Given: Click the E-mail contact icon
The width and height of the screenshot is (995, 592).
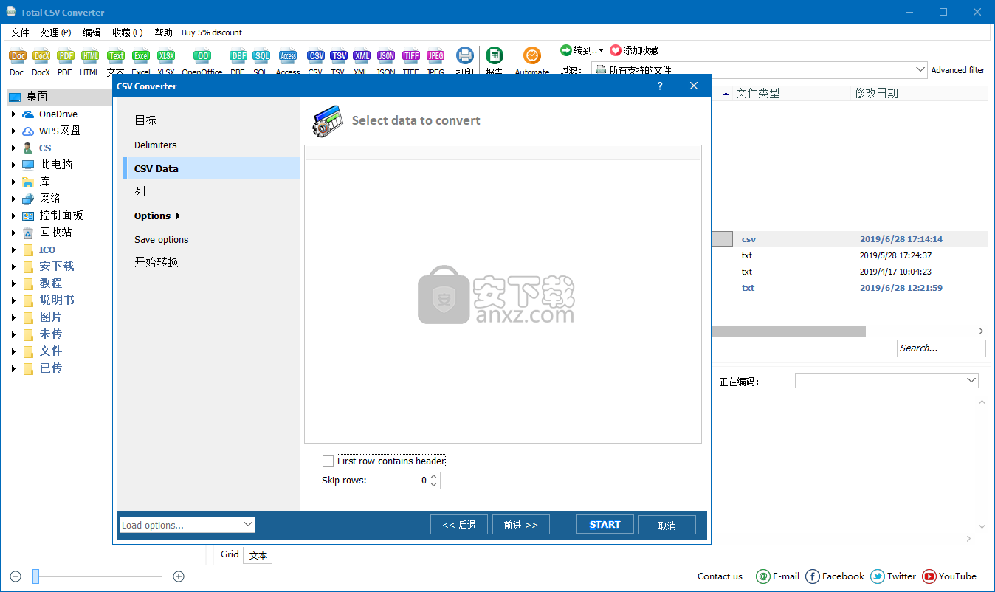Looking at the screenshot, I should point(763,576).
